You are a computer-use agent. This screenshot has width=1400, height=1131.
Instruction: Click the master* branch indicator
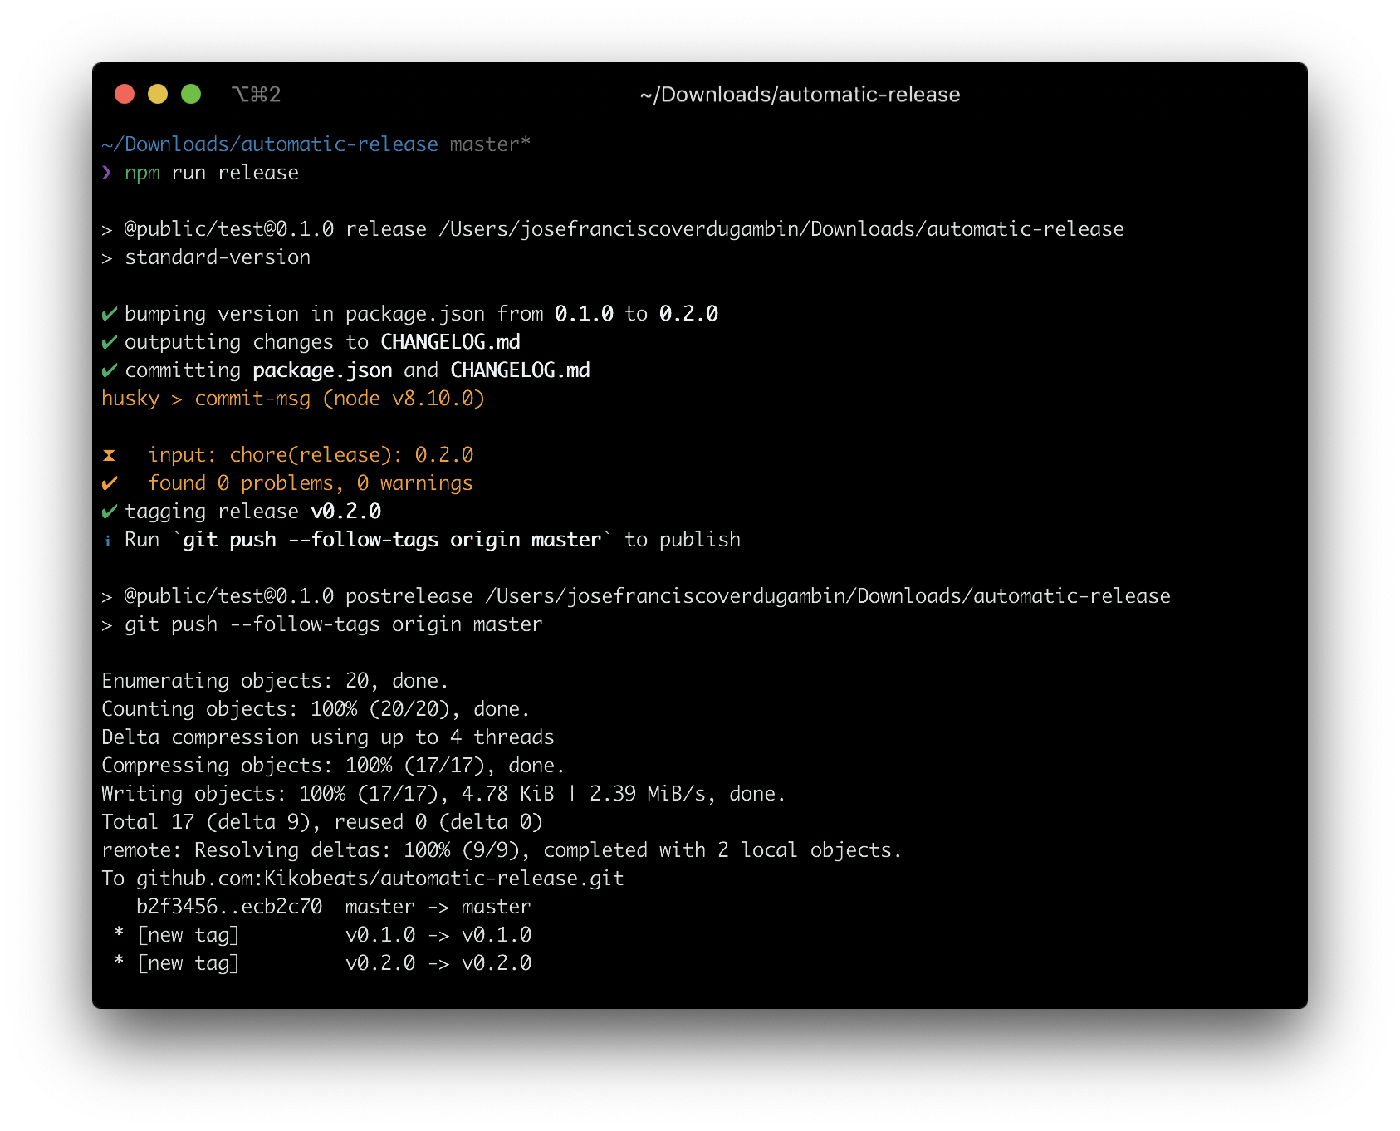click(490, 144)
